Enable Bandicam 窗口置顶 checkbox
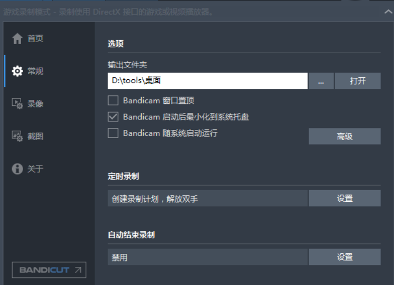 click(x=113, y=100)
